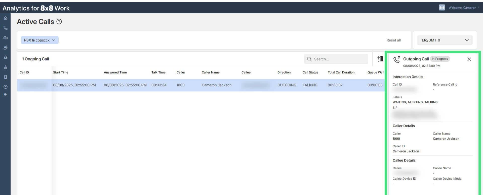This screenshot has height=195, width=483.
Task: Click the WAITING, ALERTING, TALKING labels text
Action: click(x=415, y=102)
